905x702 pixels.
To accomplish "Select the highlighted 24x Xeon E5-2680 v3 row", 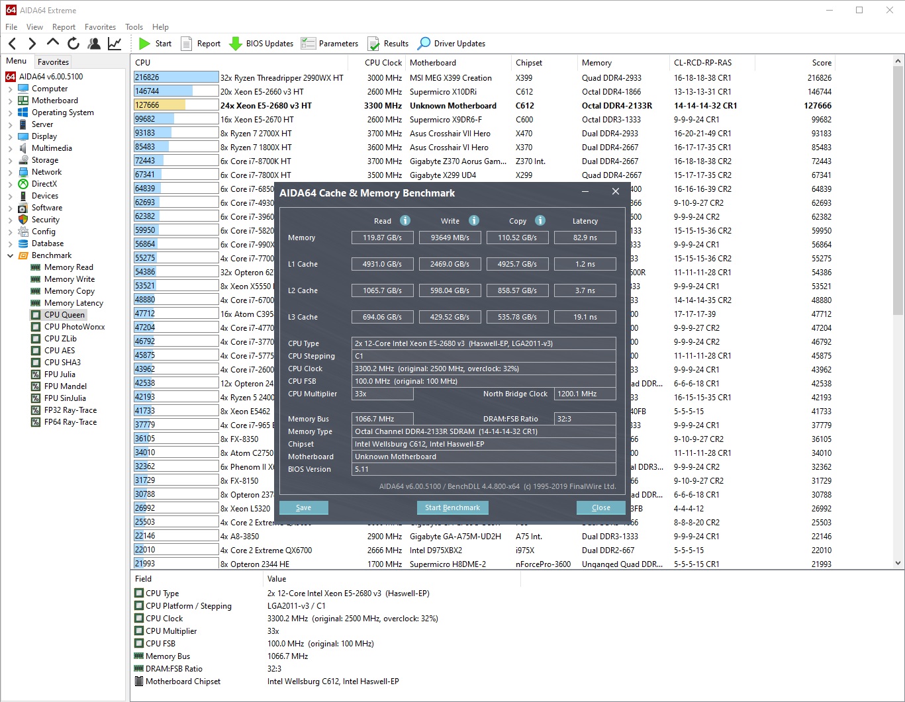I will [x=483, y=106].
